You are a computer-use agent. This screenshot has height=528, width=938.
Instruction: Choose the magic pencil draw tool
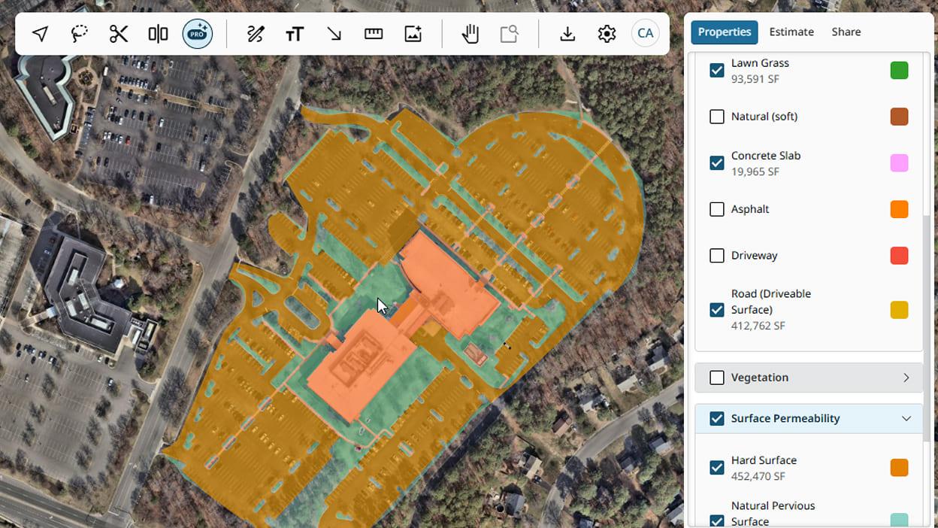(256, 34)
